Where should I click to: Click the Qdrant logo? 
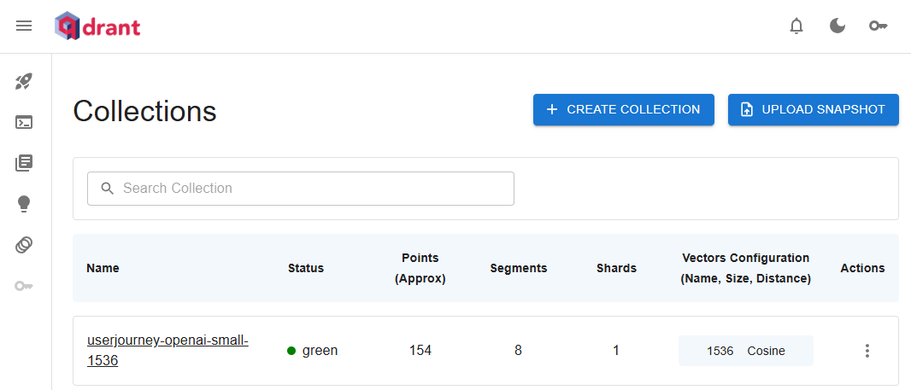click(x=97, y=26)
